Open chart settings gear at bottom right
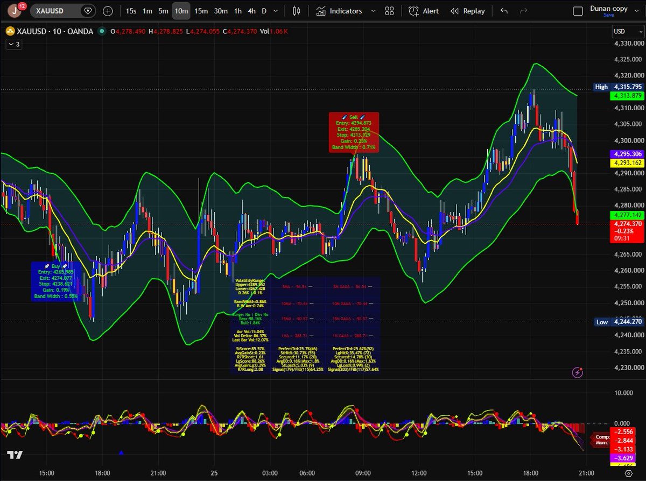 (x=628, y=472)
